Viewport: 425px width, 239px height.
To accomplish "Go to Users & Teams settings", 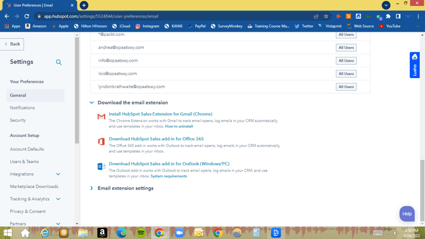I will (24, 161).
